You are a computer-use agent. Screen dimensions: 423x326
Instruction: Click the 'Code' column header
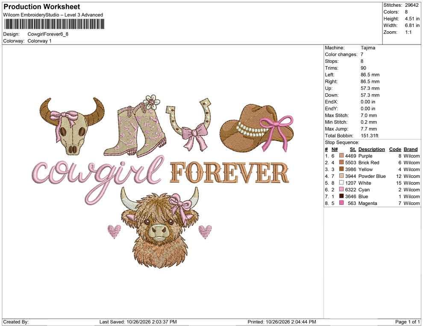395,149
